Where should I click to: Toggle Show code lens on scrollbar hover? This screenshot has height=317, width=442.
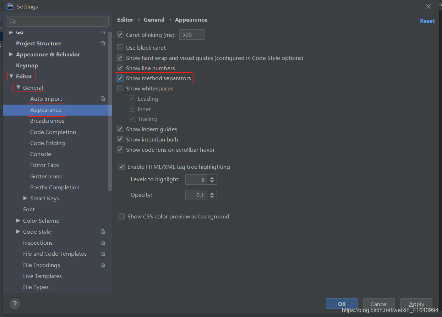point(120,150)
